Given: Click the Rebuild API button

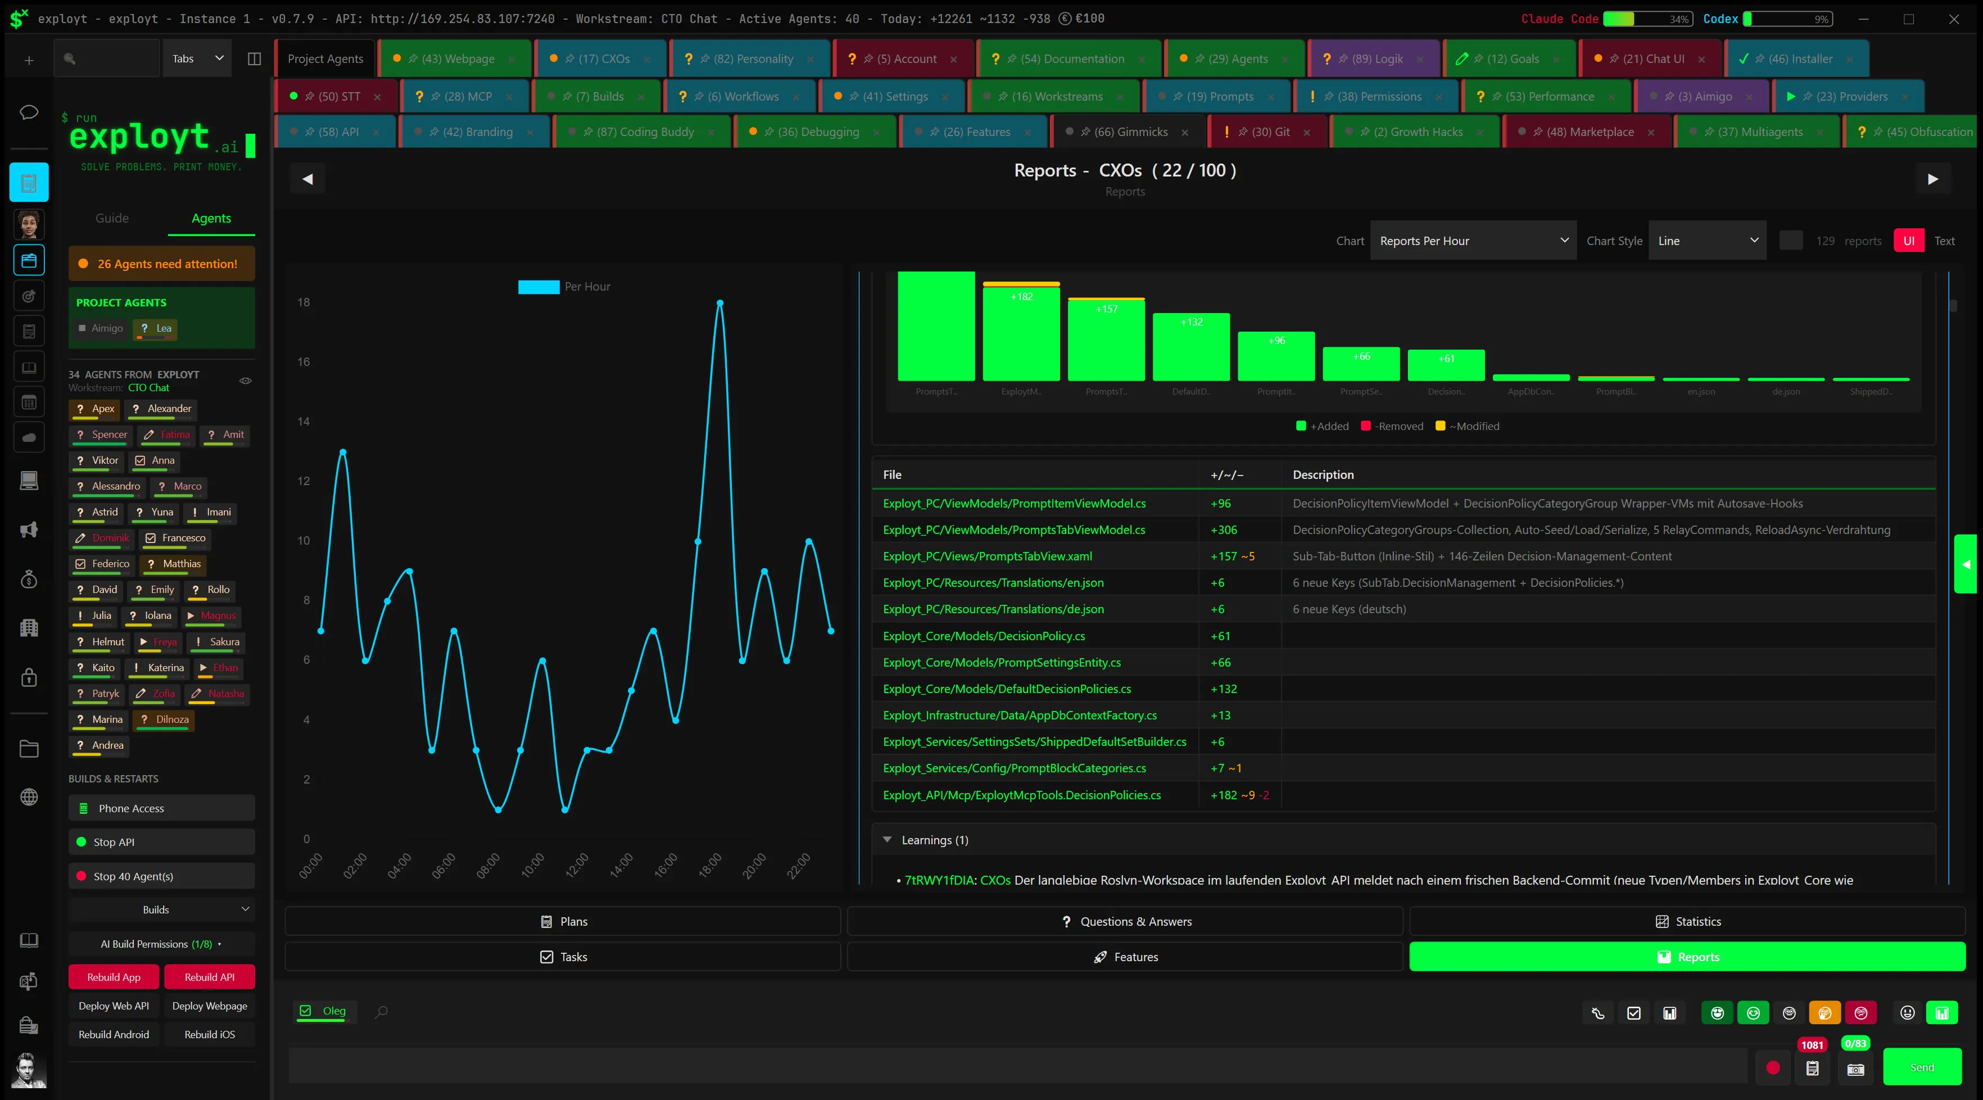Looking at the screenshot, I should [210, 977].
